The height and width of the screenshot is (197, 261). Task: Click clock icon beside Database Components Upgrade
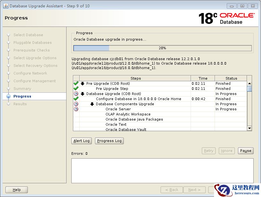tap(76, 104)
